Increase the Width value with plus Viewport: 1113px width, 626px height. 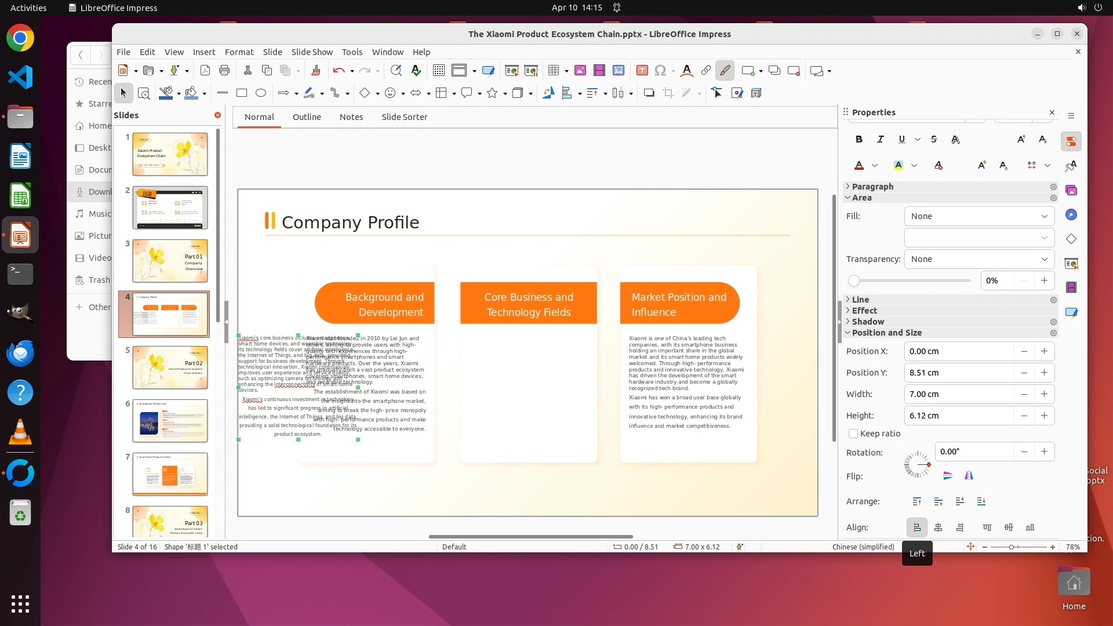1044,394
